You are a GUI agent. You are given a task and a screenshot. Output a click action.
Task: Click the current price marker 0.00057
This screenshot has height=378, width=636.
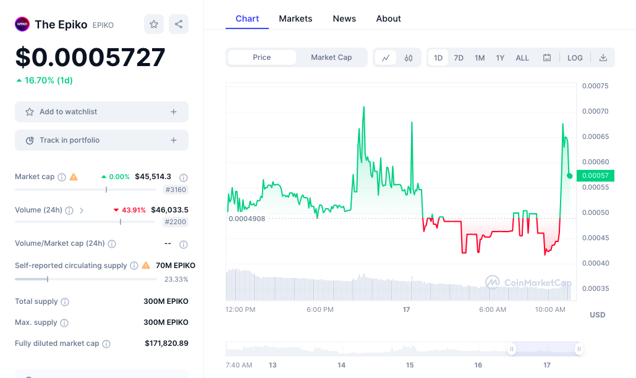[x=595, y=175]
